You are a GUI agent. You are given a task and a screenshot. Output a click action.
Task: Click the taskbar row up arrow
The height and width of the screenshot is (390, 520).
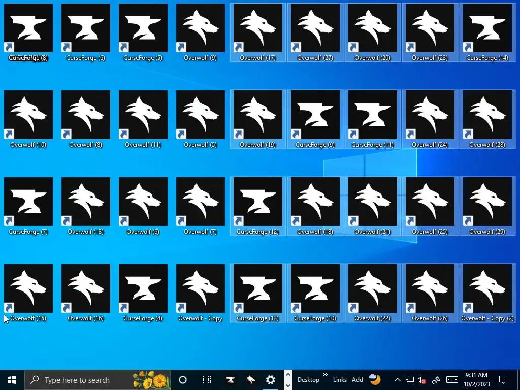coord(288,374)
